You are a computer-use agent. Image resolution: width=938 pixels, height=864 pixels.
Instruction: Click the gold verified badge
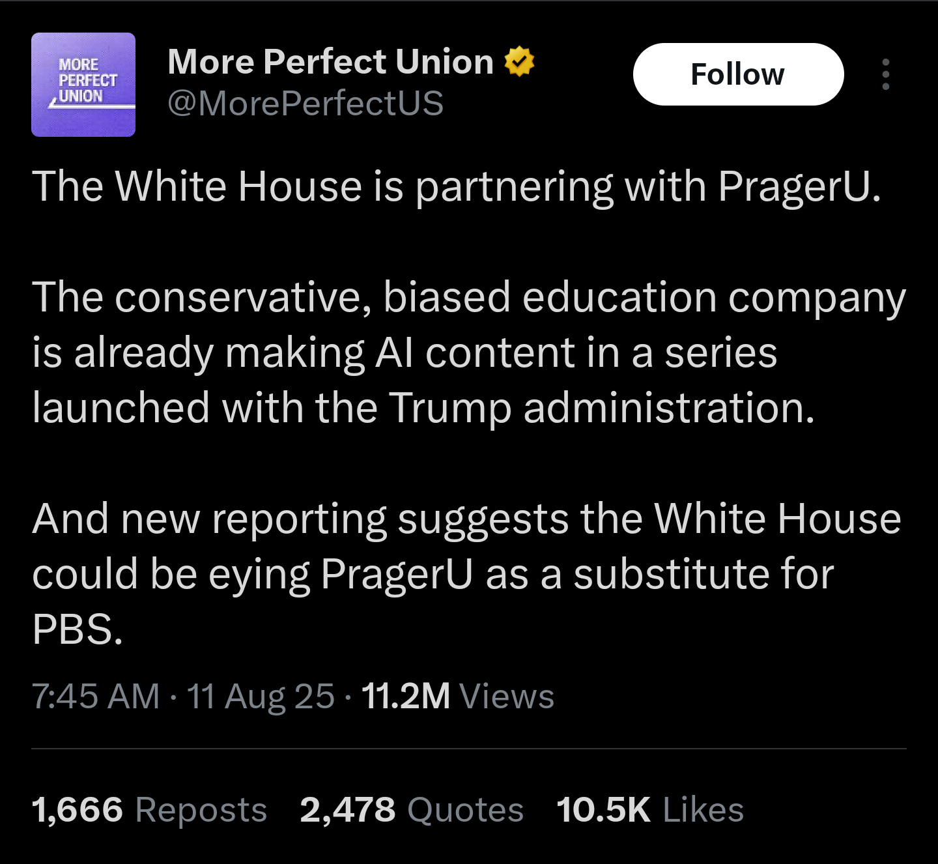(x=519, y=62)
